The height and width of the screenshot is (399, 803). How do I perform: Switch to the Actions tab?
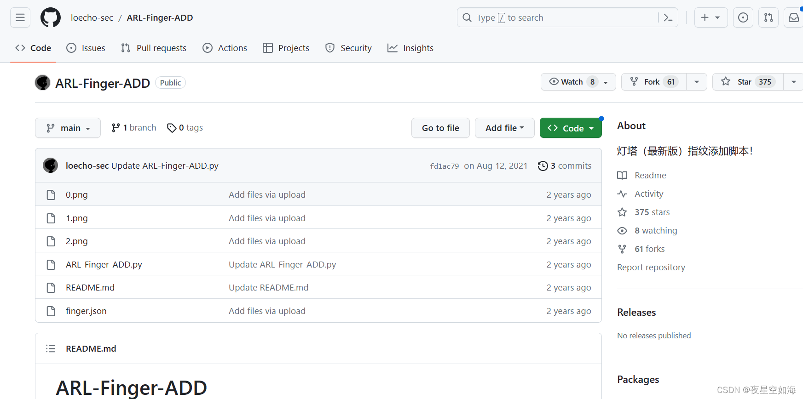click(x=225, y=48)
